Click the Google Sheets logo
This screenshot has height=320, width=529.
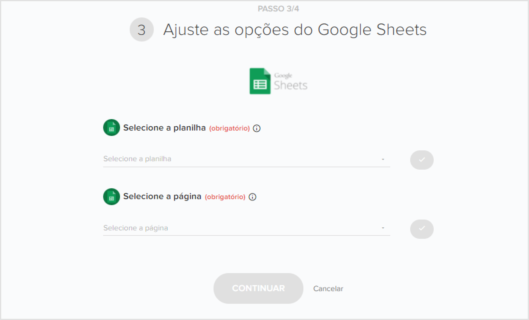pyautogui.click(x=278, y=81)
